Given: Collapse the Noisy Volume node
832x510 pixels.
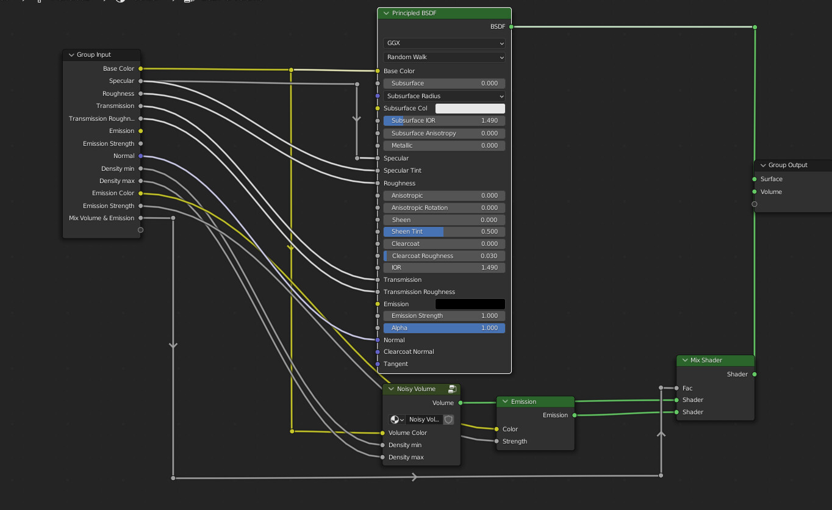Looking at the screenshot, I should tap(391, 389).
